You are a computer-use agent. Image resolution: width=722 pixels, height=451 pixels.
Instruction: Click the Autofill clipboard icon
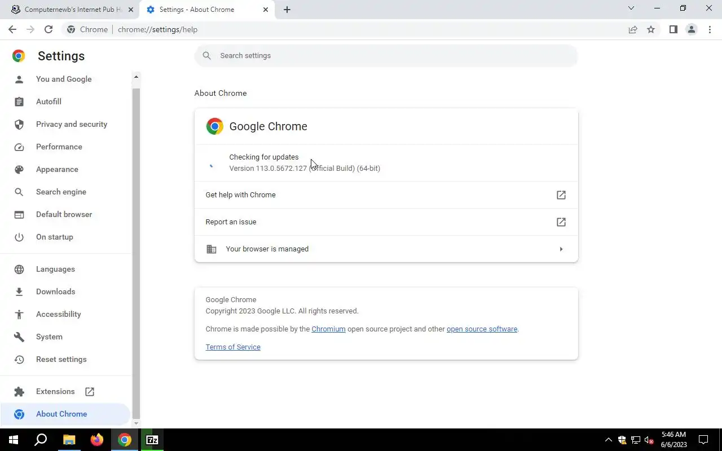(x=19, y=101)
